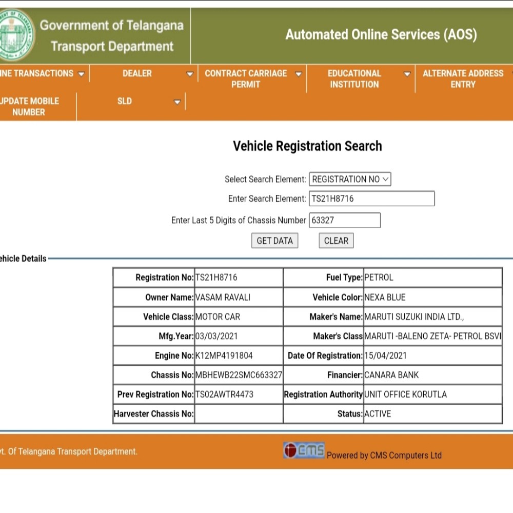Screen dimensions: 513x513
Task: Select registration number value TS21H8716 in table
Action: click(x=216, y=278)
